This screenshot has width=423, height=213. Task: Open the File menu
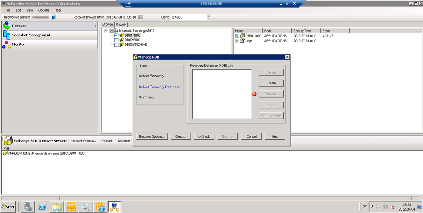coord(8,10)
